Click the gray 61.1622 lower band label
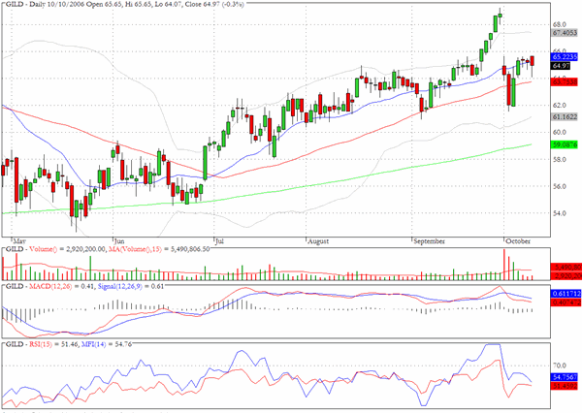582x413 pixels. click(x=565, y=117)
